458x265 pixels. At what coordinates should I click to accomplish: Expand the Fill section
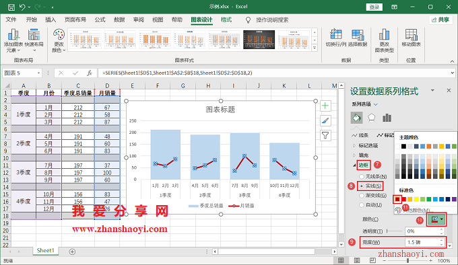354,155
